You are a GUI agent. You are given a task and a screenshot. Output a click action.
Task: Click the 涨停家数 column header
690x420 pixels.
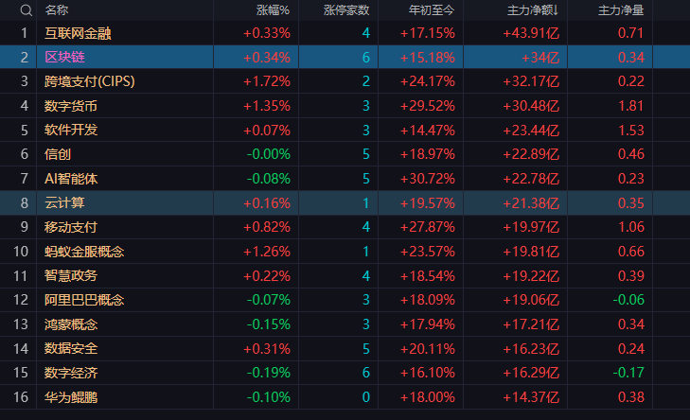coord(346,10)
